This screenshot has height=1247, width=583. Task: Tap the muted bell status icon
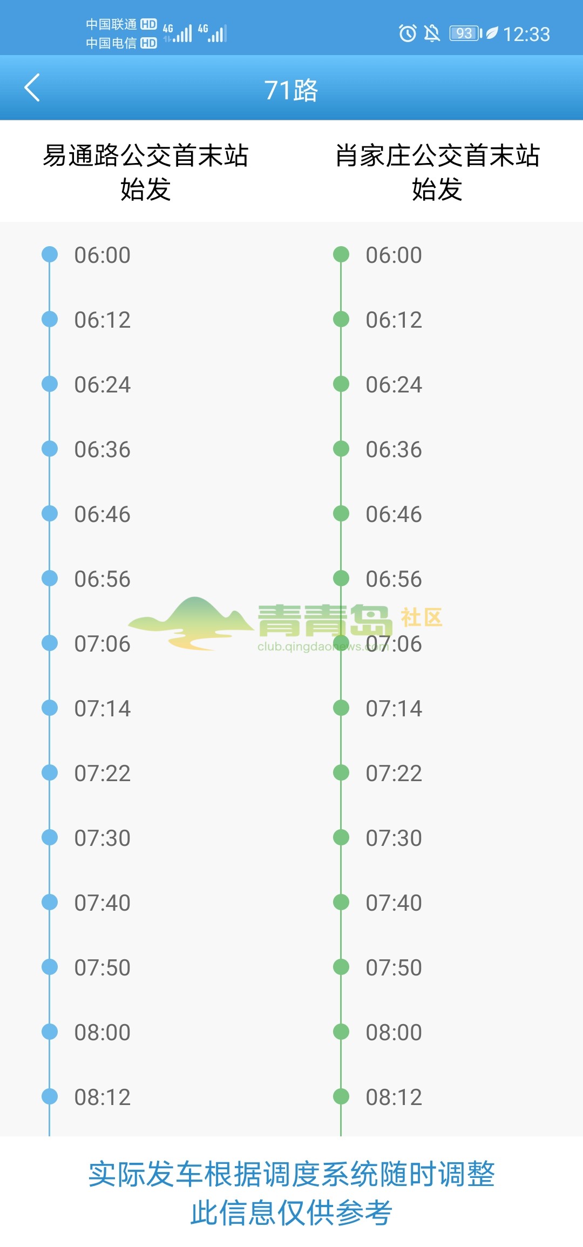click(x=432, y=33)
